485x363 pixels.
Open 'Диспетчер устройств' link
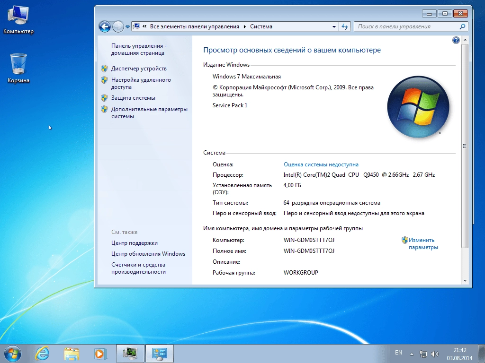click(139, 69)
